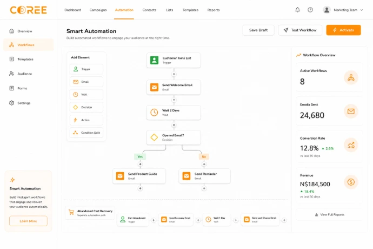Viewport: 373px width, 249px height.
Task: Expand the Marketing Team dropdown chevron
Action: 362,10
